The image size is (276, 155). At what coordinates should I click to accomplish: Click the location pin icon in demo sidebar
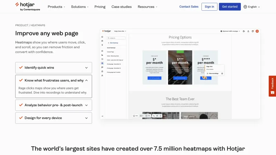tap(102, 45)
